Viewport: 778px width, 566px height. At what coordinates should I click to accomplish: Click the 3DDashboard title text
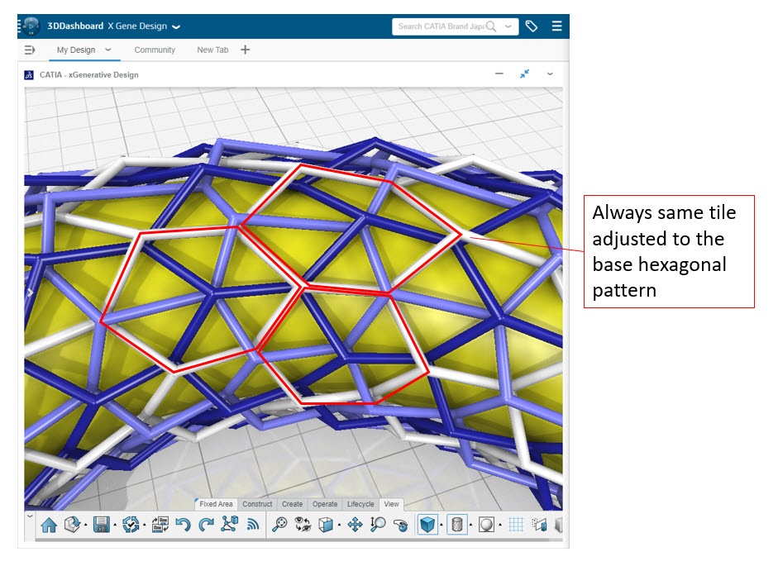click(75, 26)
